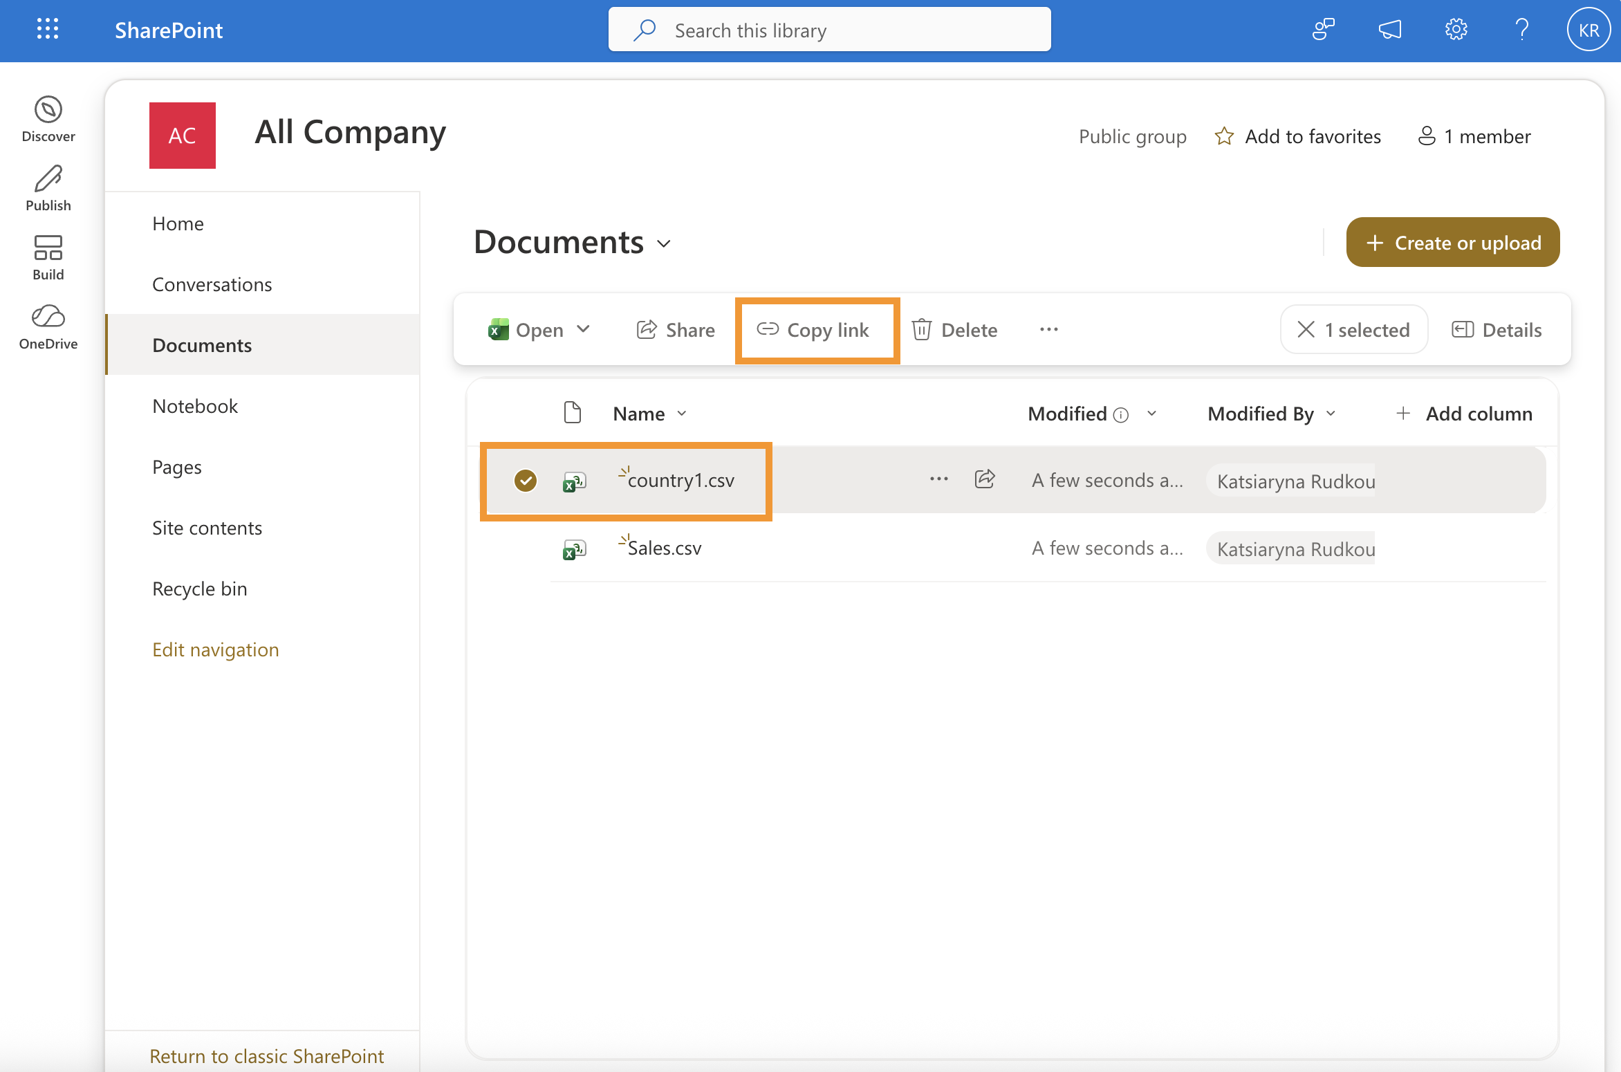The height and width of the screenshot is (1072, 1621).
Task: Click Create or upload button
Action: [x=1453, y=242]
